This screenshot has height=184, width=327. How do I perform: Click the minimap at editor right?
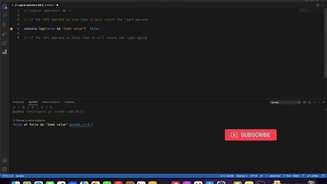coord(311,10)
